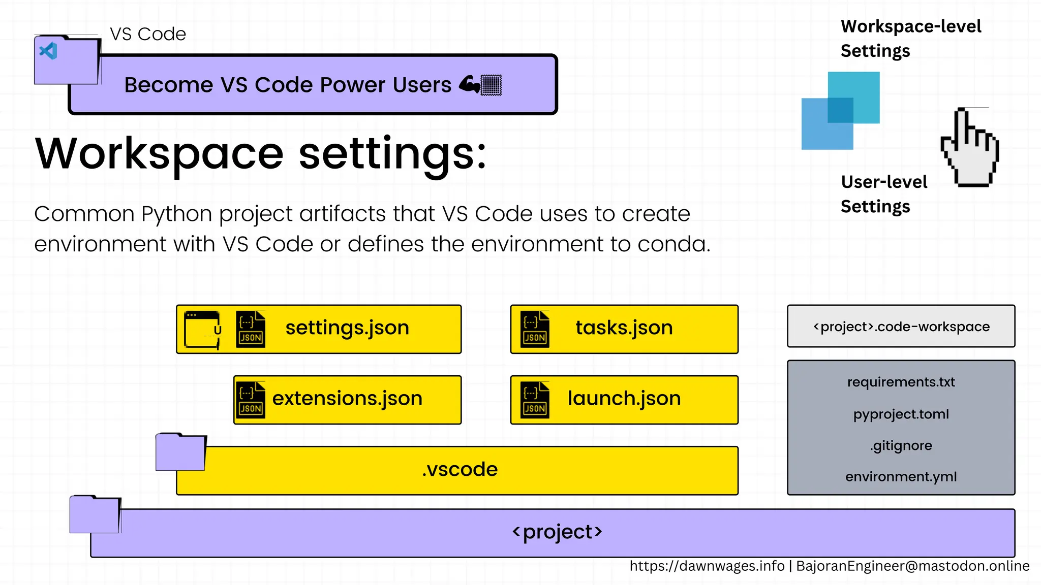Click the pixelated hand pointer icon
This screenshot has width=1041, height=585.
(x=970, y=147)
